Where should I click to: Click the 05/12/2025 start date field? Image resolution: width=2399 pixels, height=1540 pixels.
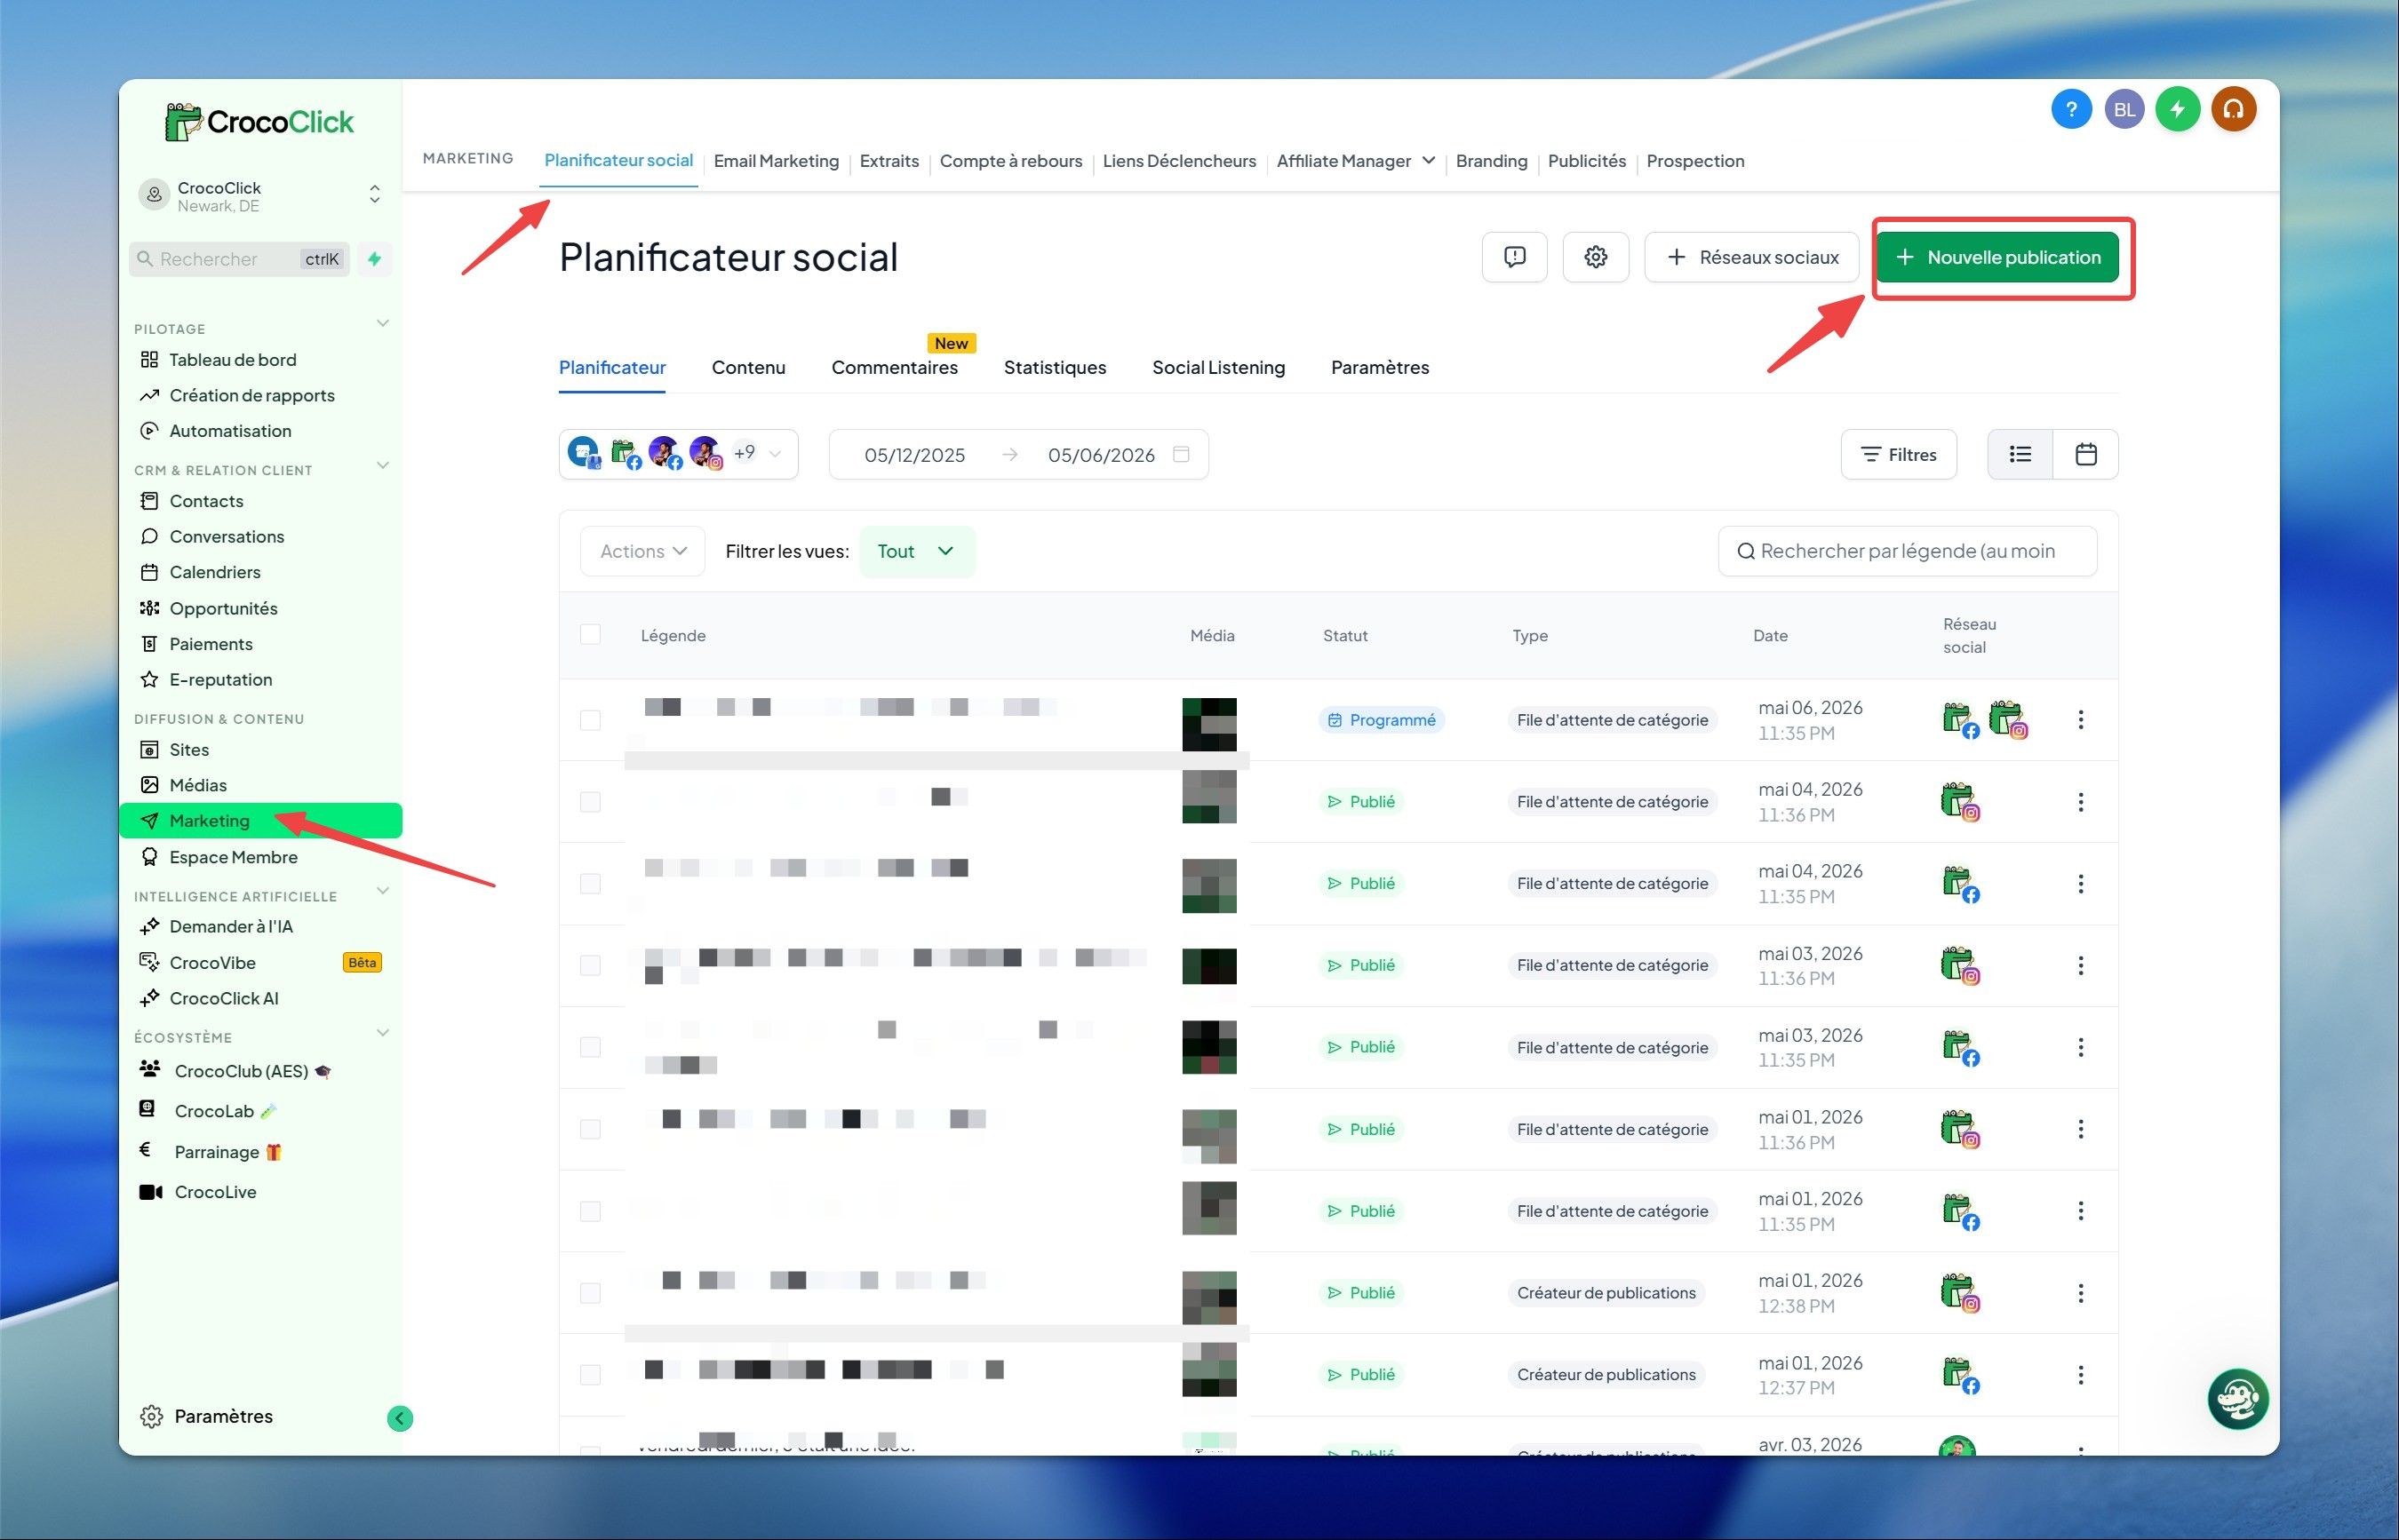914,455
